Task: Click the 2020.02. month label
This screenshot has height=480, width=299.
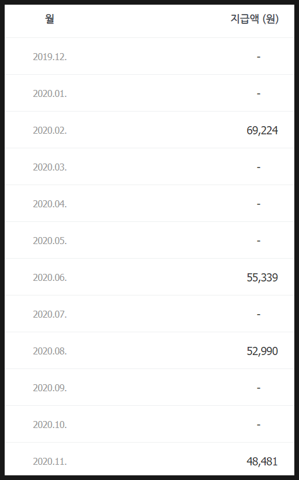Action: [50, 130]
